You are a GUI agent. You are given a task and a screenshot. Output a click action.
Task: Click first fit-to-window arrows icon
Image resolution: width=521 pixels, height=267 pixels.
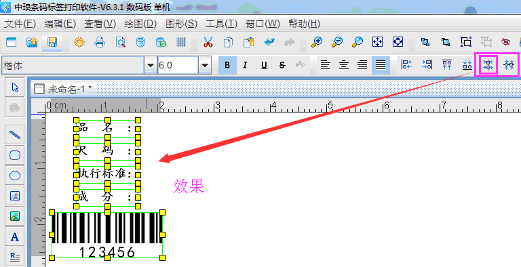(x=377, y=42)
